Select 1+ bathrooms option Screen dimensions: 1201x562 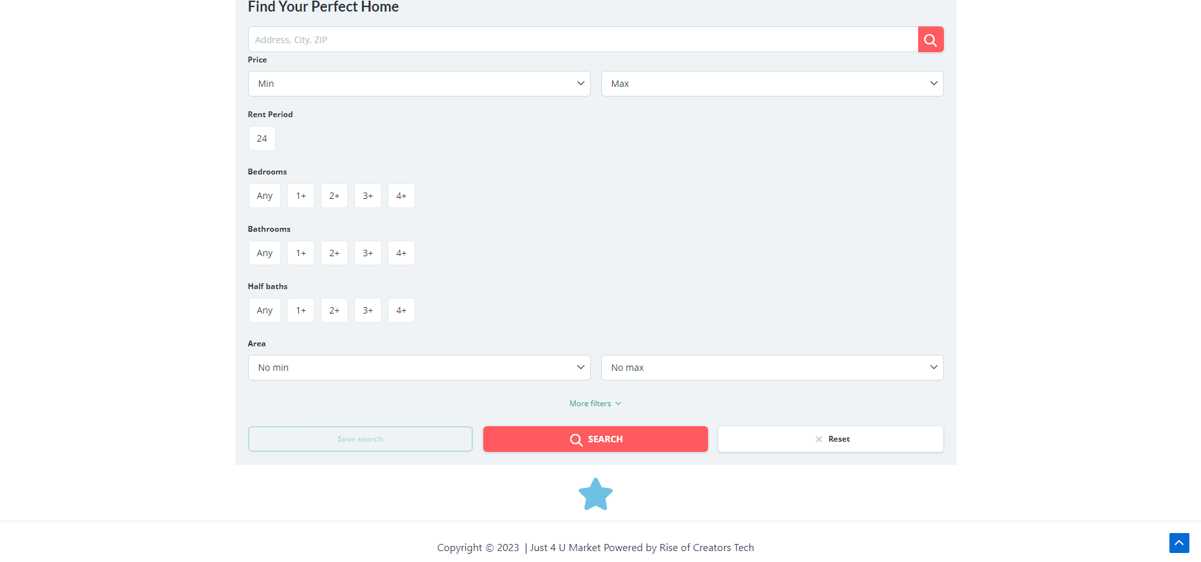click(x=301, y=253)
